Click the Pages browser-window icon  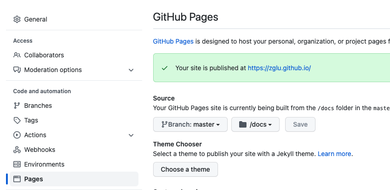coord(17,179)
